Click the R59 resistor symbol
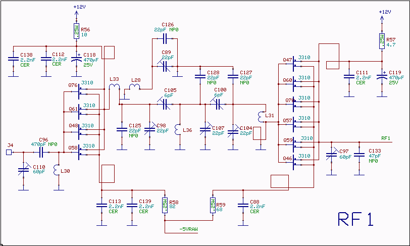This screenshot has height=246, width=410. tap(213, 206)
